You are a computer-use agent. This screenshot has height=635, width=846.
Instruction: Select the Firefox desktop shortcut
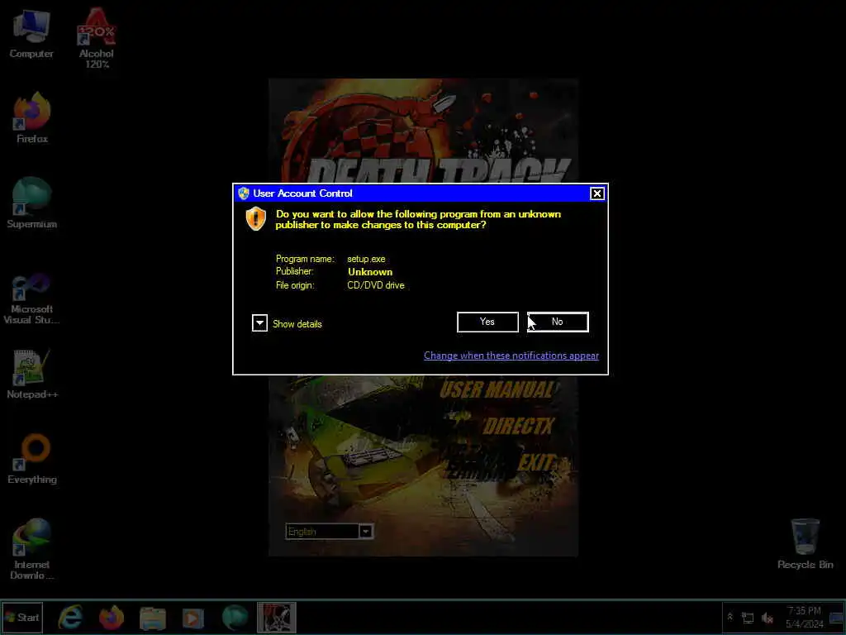[32, 117]
